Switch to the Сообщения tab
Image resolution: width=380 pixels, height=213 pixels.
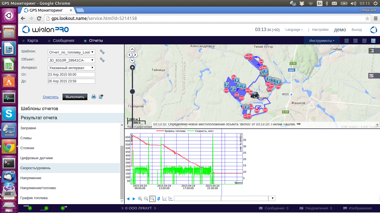(63, 40)
